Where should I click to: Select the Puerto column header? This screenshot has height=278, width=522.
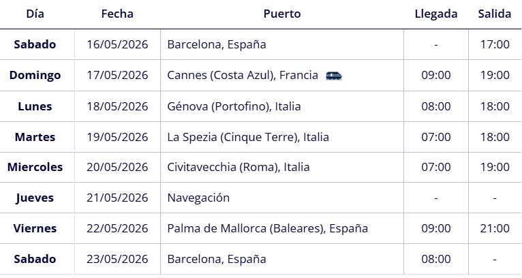click(x=281, y=14)
